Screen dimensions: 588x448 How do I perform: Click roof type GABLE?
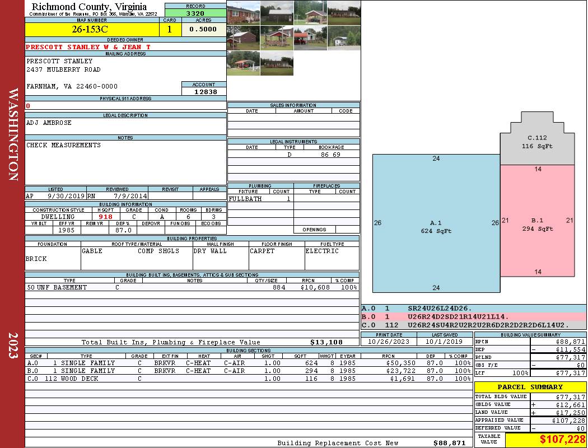(x=92, y=251)
